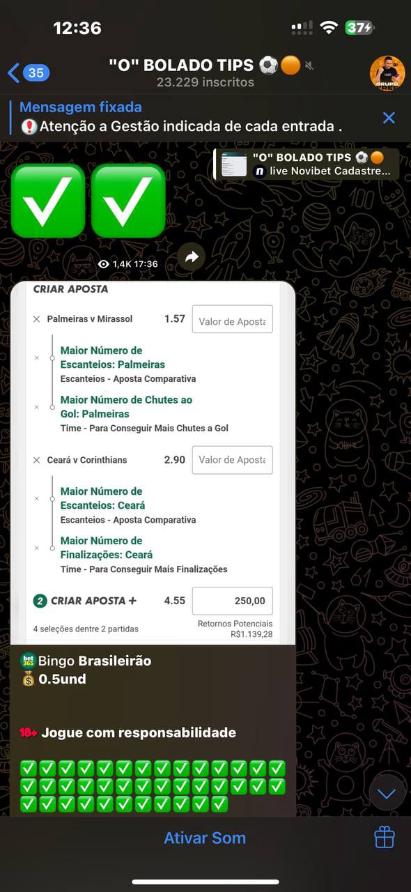The height and width of the screenshot is (892, 411).
Task: Remove the Ceará v Corinthians bet with X
Action: 37,460
